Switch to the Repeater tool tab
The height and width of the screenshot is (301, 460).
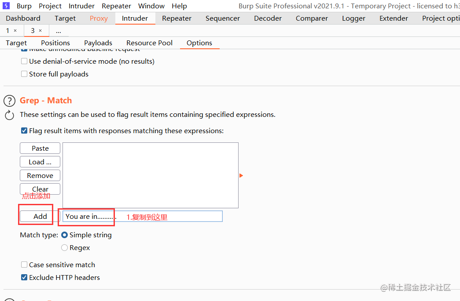pos(177,18)
